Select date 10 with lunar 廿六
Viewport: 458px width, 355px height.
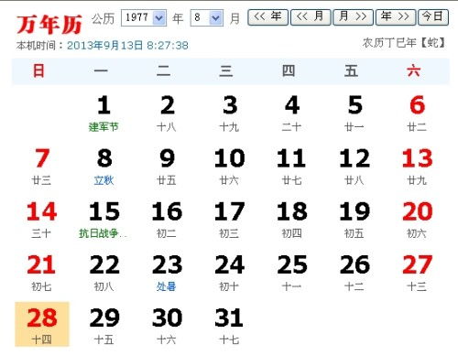230,167
